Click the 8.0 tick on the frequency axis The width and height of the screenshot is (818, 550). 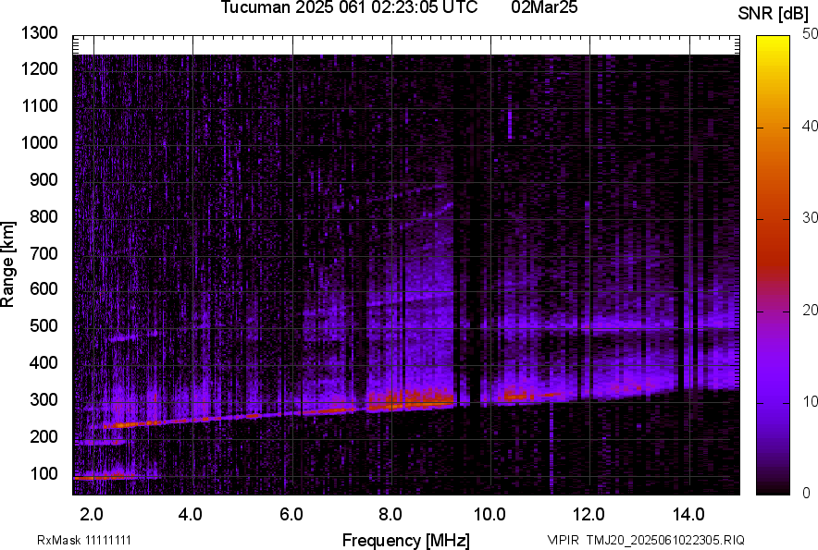pos(390,514)
